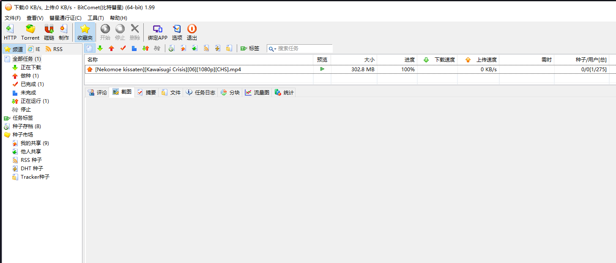616x263 pixels.
Task: Click the 标签 tag button in the filter bar
Action: pyautogui.click(x=250, y=48)
